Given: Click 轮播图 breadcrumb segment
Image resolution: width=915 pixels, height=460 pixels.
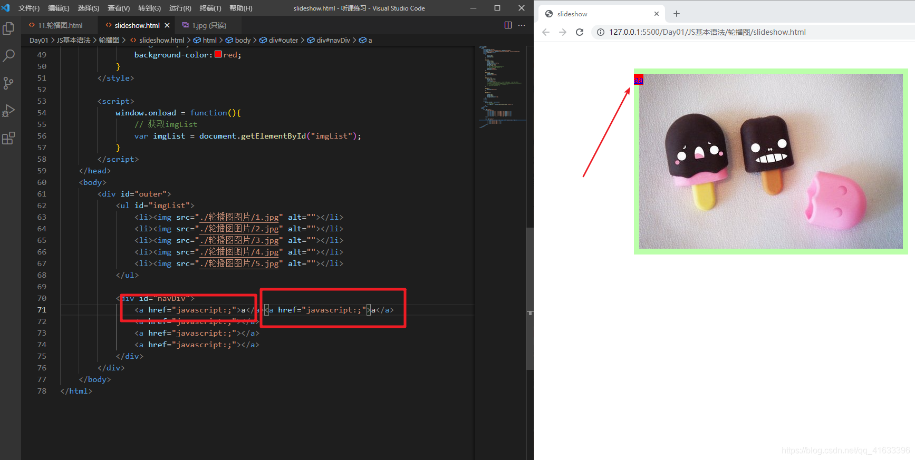Looking at the screenshot, I should click(109, 40).
